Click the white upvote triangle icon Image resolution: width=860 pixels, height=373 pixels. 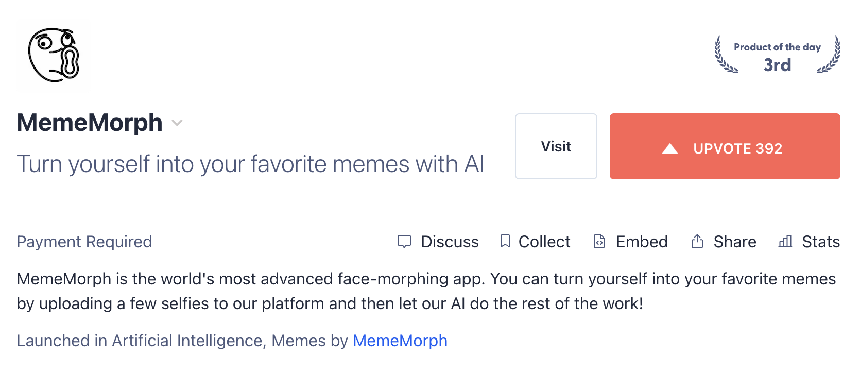coord(669,149)
